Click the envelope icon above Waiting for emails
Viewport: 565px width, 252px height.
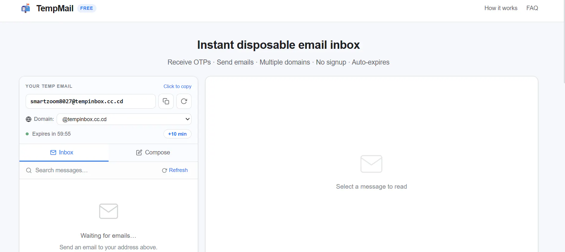[109, 211]
